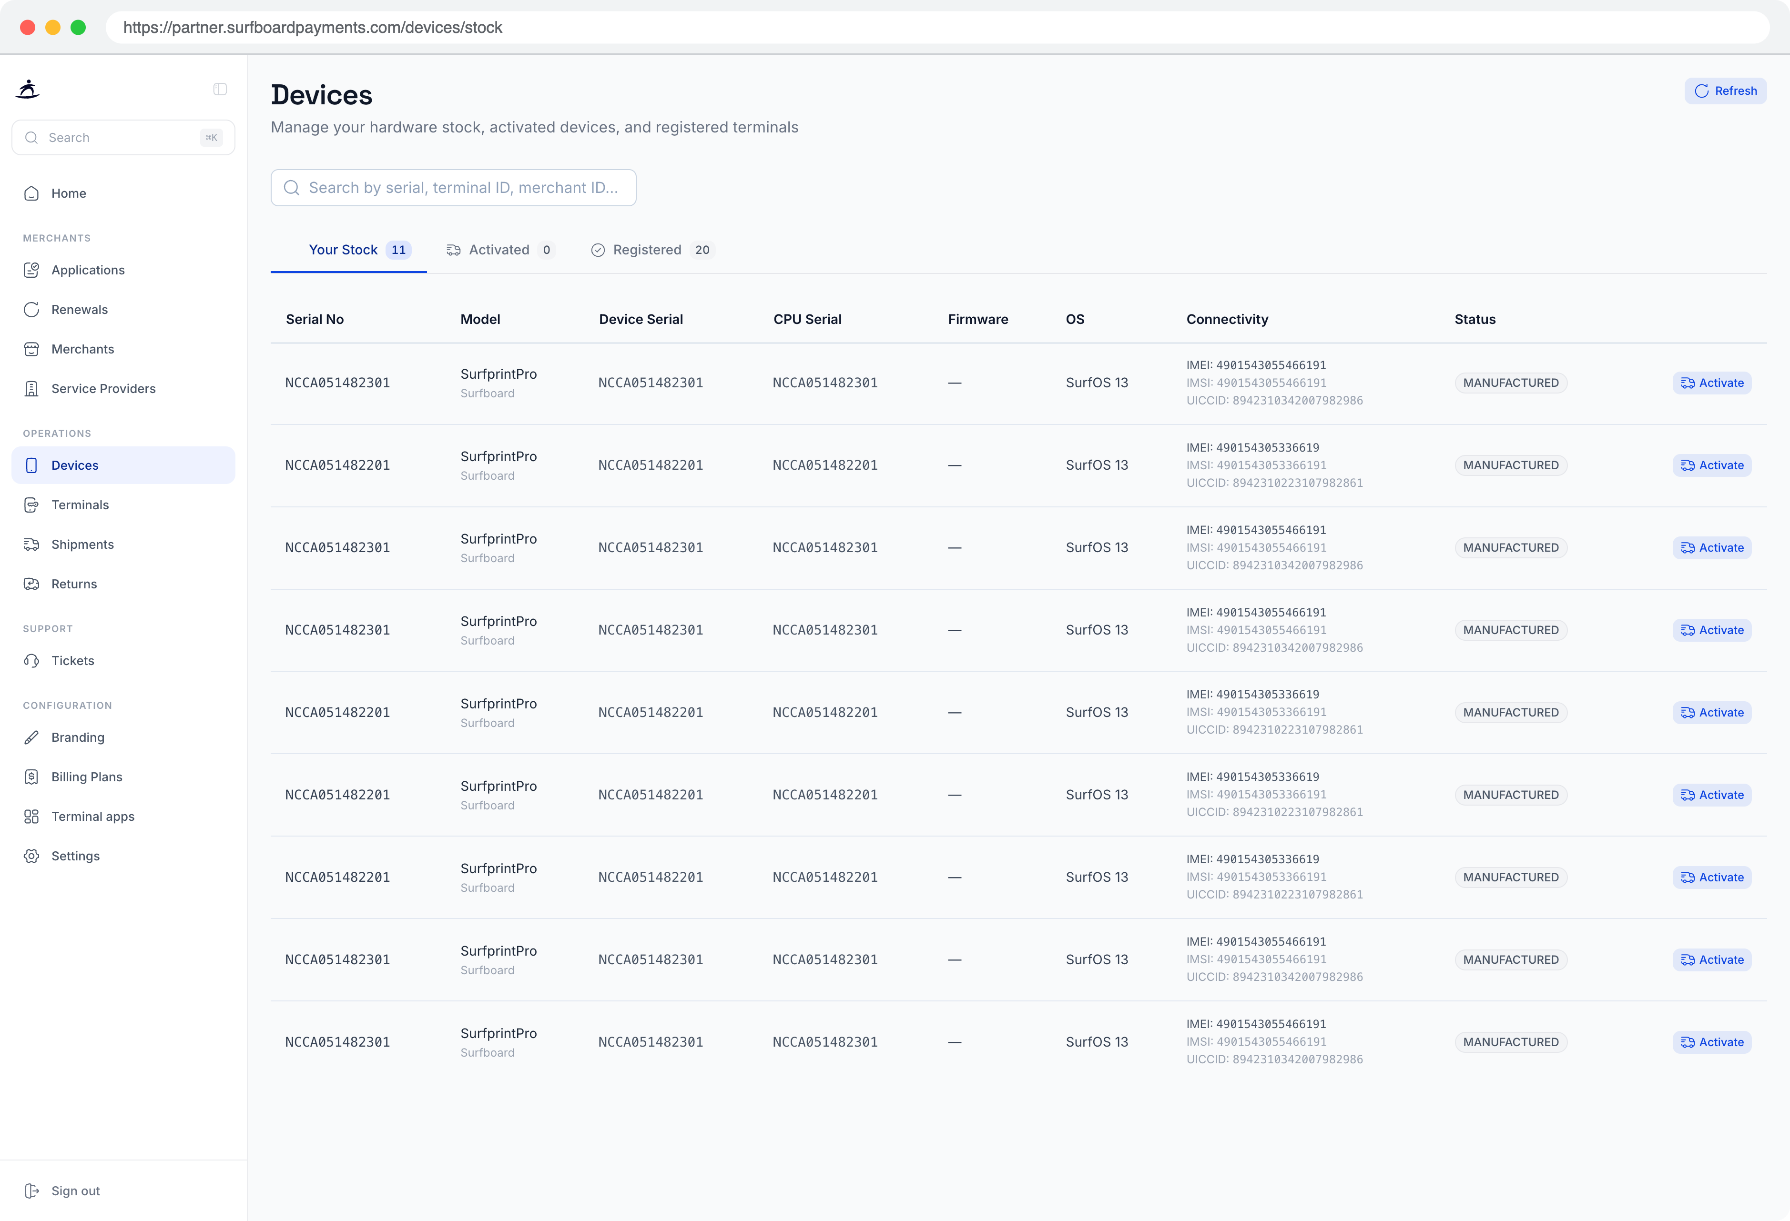Toggle the sidebar collapse icon

220,89
